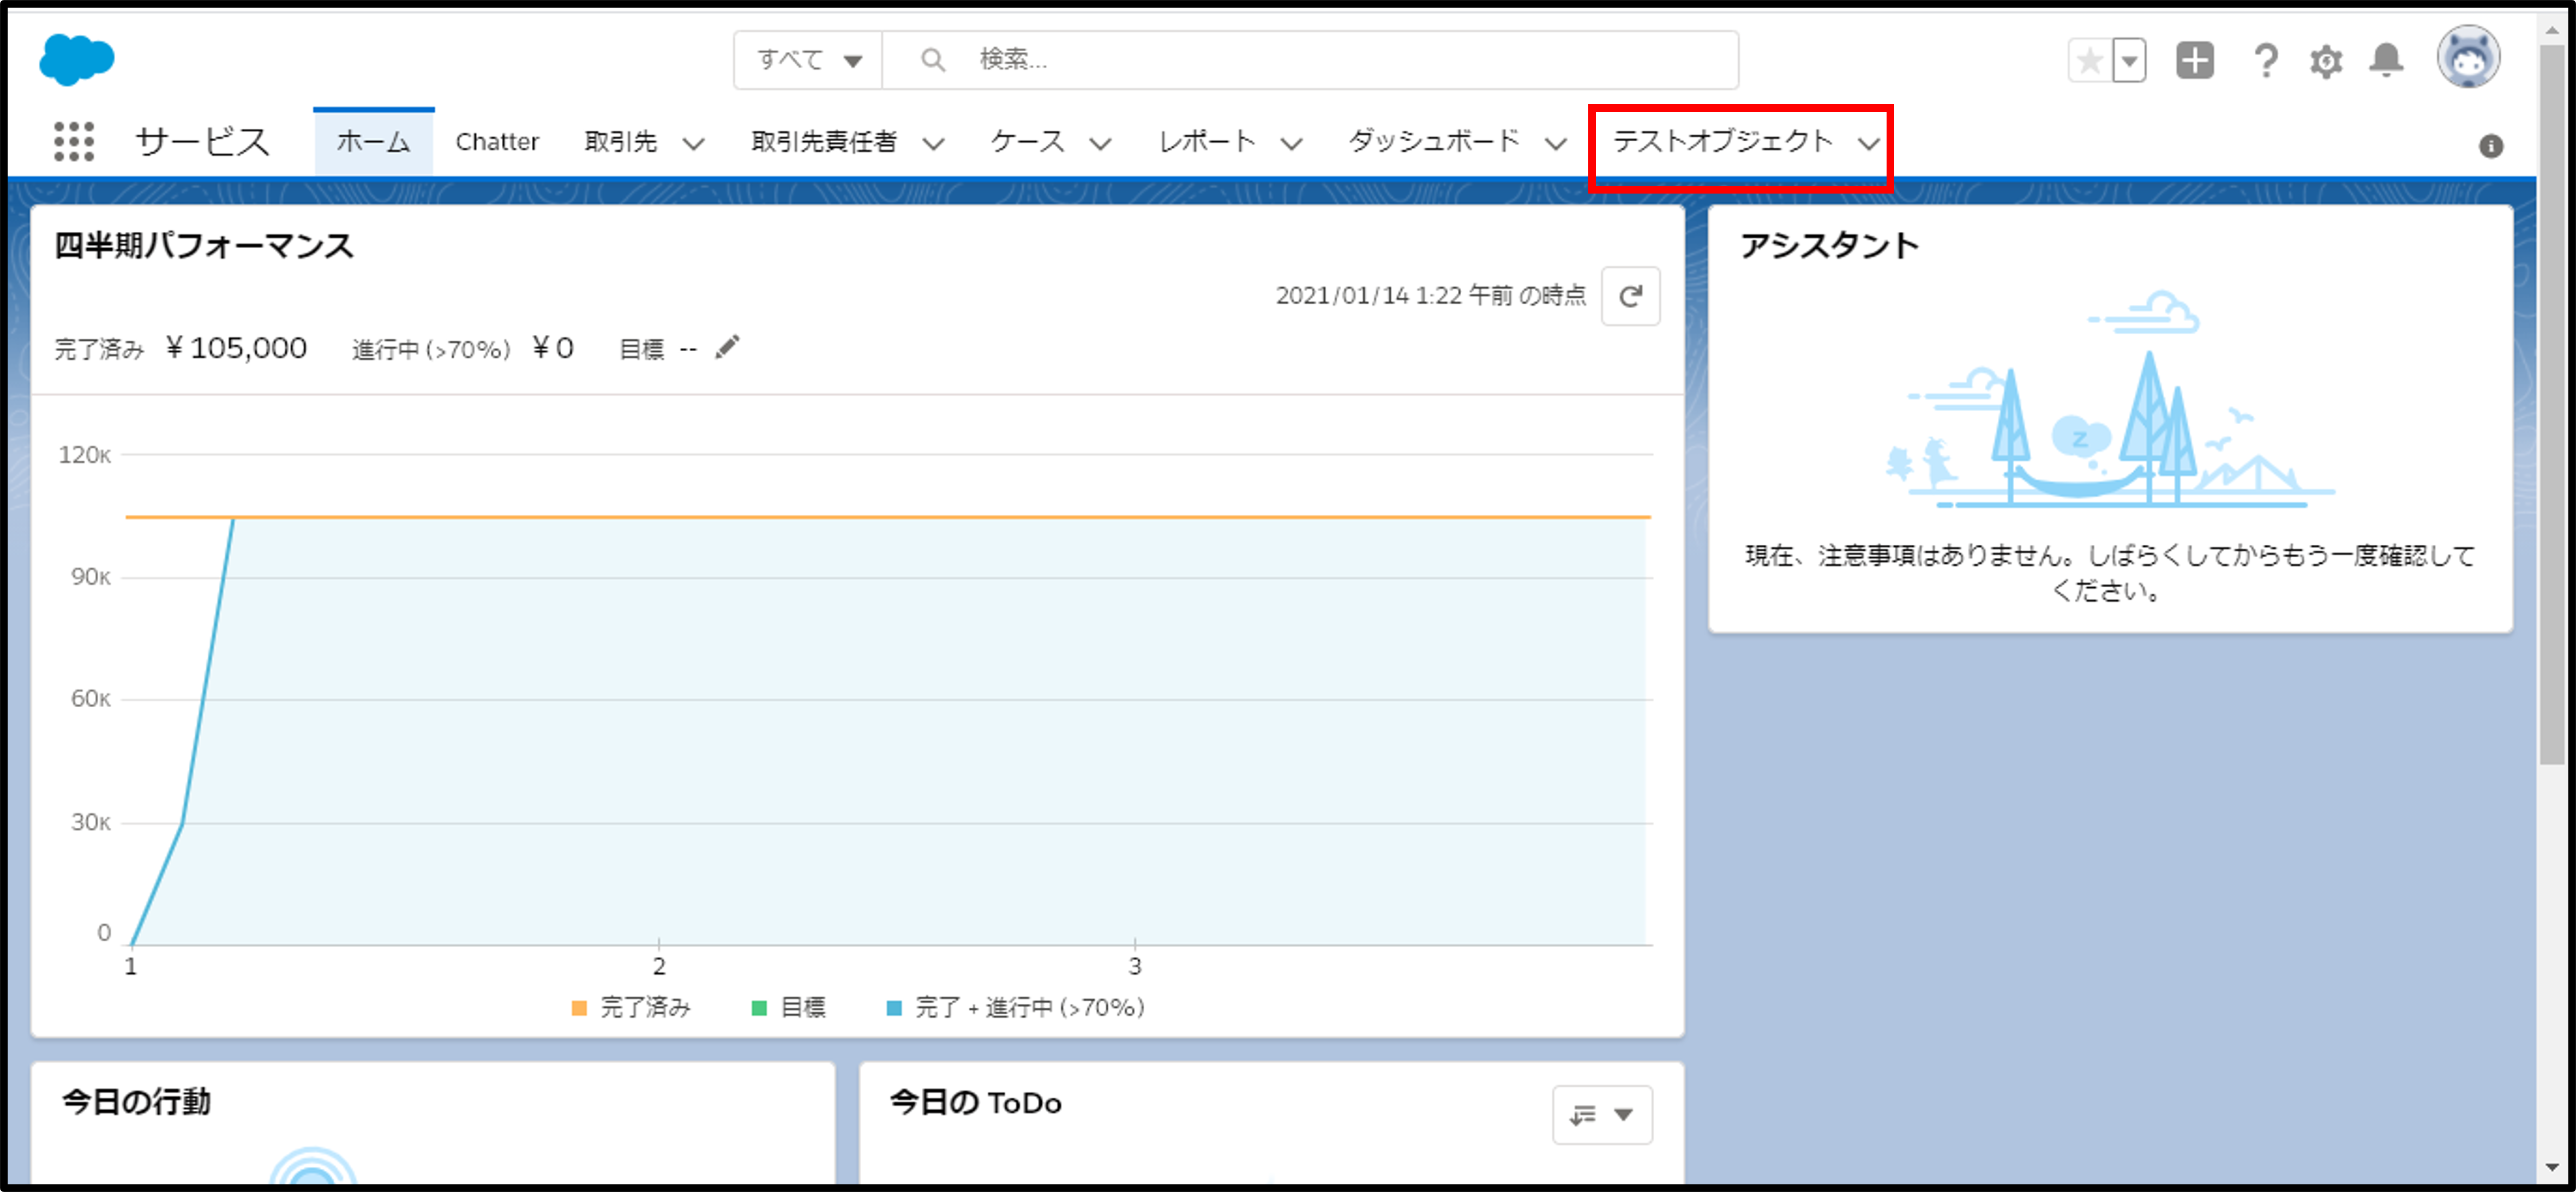The image size is (2576, 1192).
Task: Switch to the Chatter tab
Action: click(x=497, y=142)
